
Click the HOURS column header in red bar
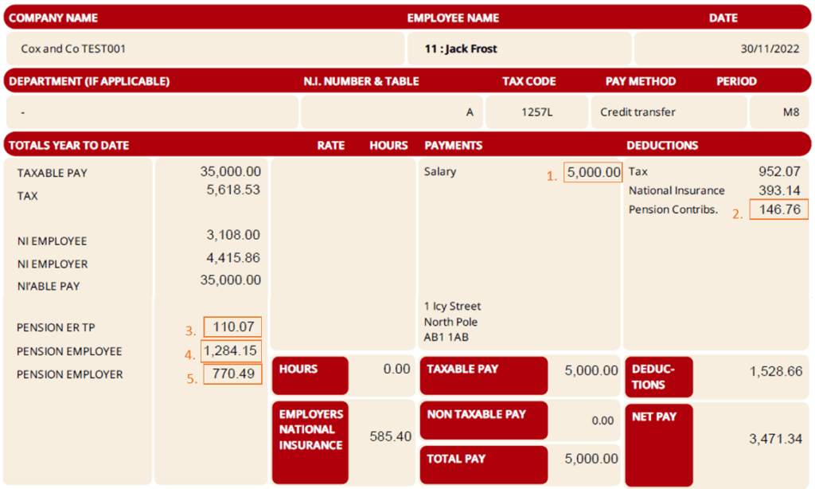[x=388, y=146]
